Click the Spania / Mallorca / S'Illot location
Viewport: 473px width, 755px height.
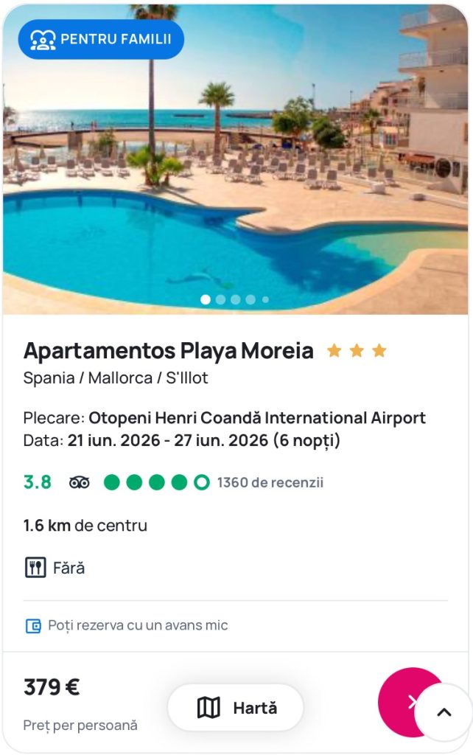[x=116, y=378]
